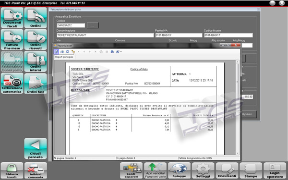
Task: Open the Ordini panel
Action: click(36, 18)
